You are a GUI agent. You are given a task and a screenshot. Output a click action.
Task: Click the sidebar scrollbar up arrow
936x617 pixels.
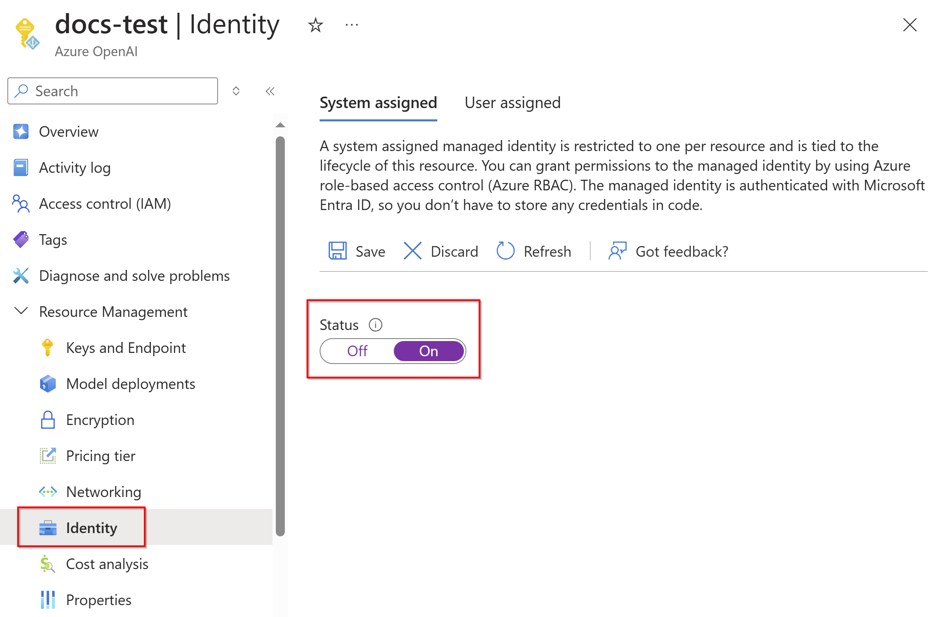pyautogui.click(x=280, y=125)
